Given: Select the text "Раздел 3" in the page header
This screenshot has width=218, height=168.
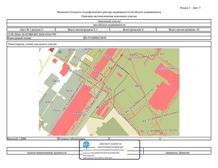Looking at the screenshot, I should click(x=185, y=8).
